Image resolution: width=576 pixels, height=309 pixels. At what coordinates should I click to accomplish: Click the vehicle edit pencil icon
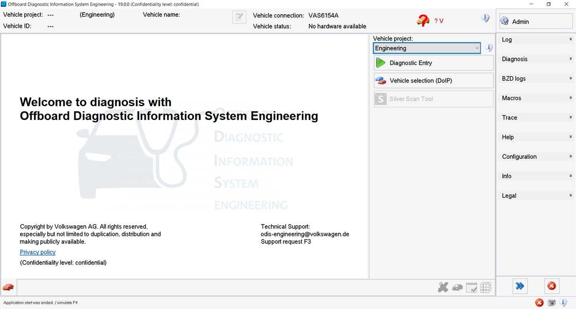tap(239, 17)
